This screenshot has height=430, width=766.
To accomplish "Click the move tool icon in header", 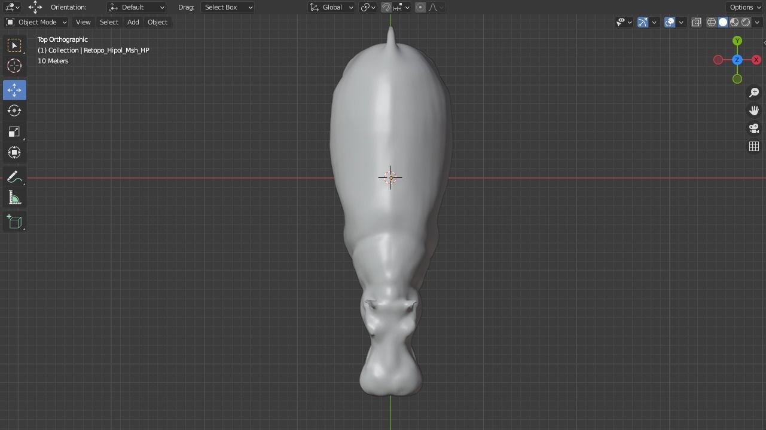I will (x=35, y=7).
